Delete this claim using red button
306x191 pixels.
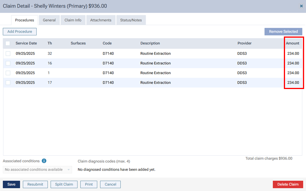point(288,185)
